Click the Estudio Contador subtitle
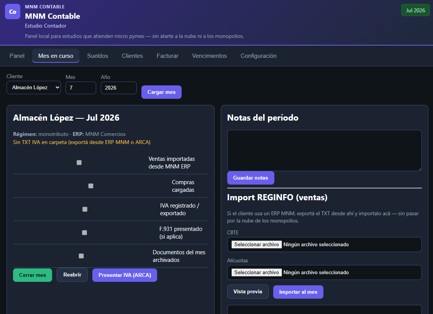The width and height of the screenshot is (433, 314). point(46,26)
